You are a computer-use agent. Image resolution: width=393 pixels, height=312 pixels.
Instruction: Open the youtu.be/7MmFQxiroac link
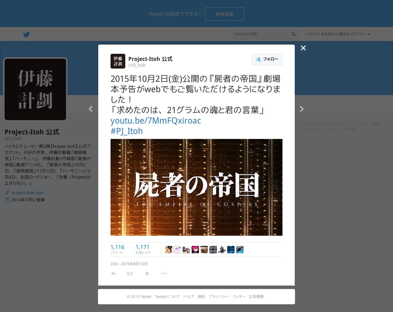(156, 120)
